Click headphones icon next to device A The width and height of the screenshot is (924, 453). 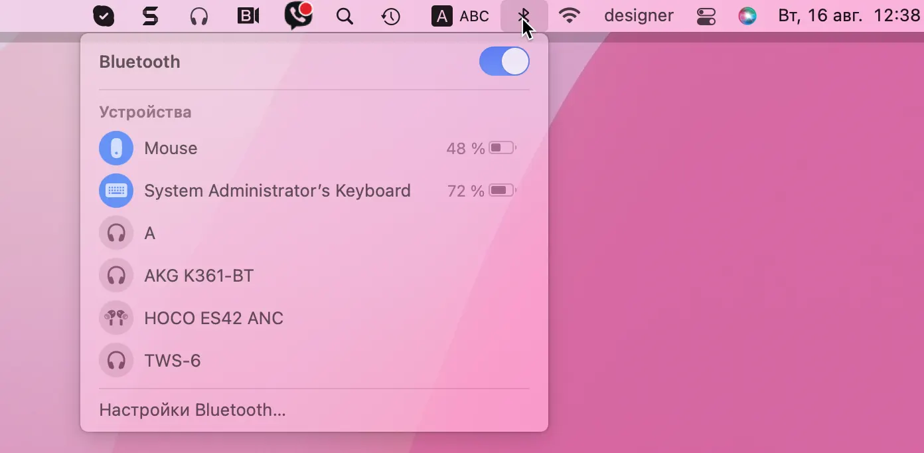tap(116, 233)
